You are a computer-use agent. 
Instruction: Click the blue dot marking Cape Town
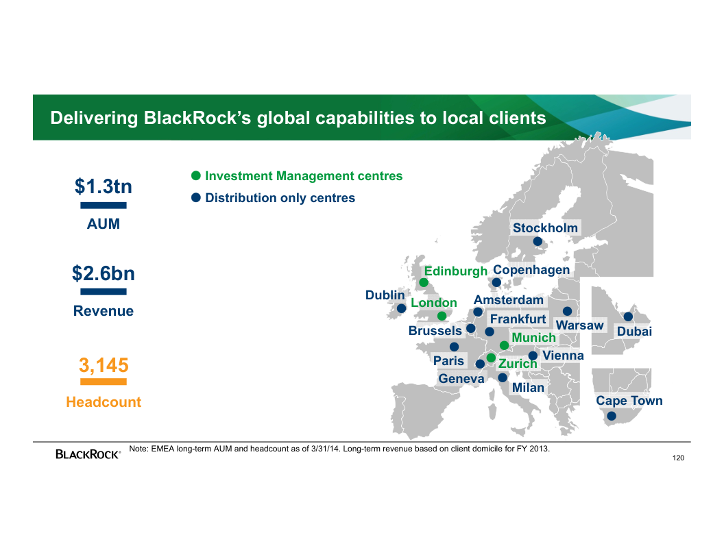[x=612, y=416]
